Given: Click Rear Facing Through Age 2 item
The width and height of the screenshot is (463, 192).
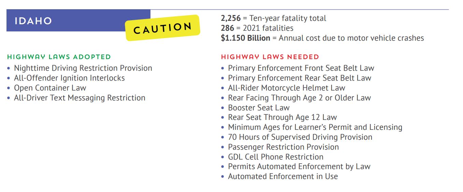Looking at the screenshot, I should [x=299, y=98].
